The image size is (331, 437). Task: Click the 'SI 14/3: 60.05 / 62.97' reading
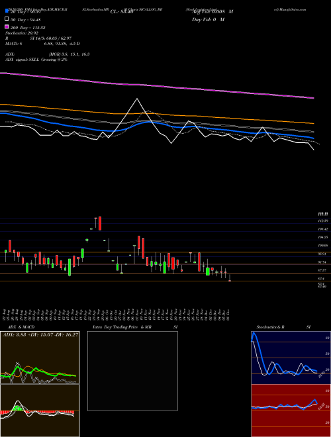click(x=51, y=38)
